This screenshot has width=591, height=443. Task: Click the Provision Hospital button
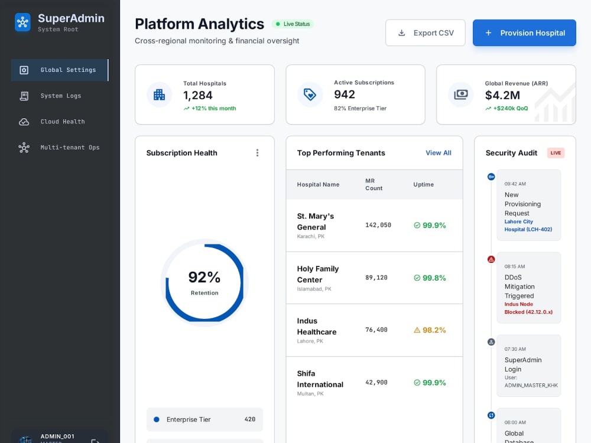coord(524,32)
